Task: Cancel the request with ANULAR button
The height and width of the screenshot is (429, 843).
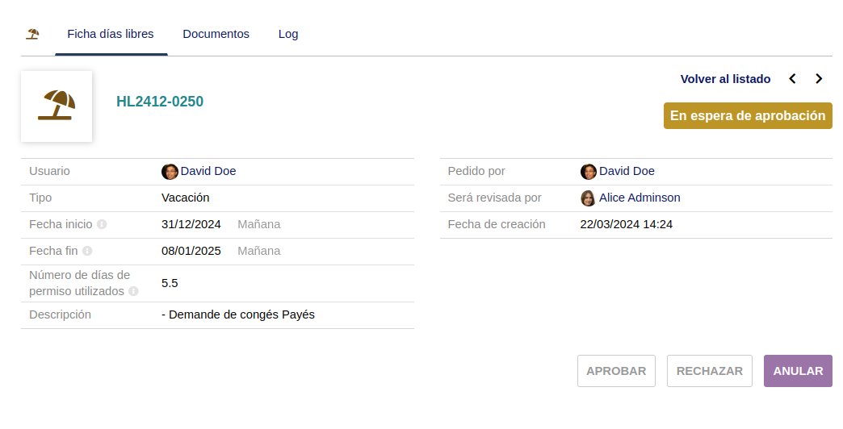Action: (x=798, y=371)
